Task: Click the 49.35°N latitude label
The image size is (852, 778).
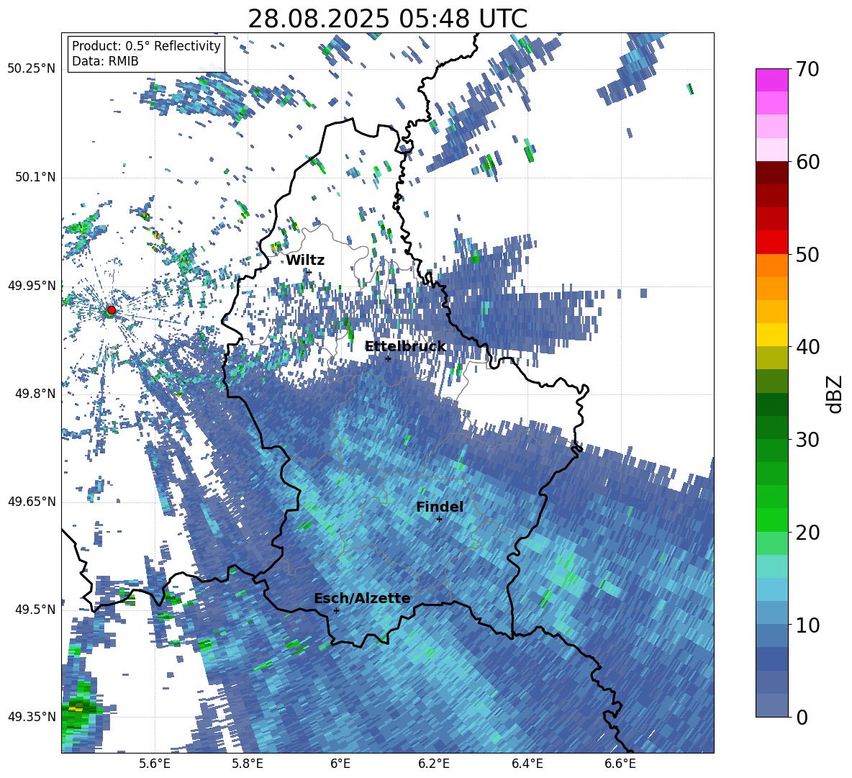Action: pos(32,717)
